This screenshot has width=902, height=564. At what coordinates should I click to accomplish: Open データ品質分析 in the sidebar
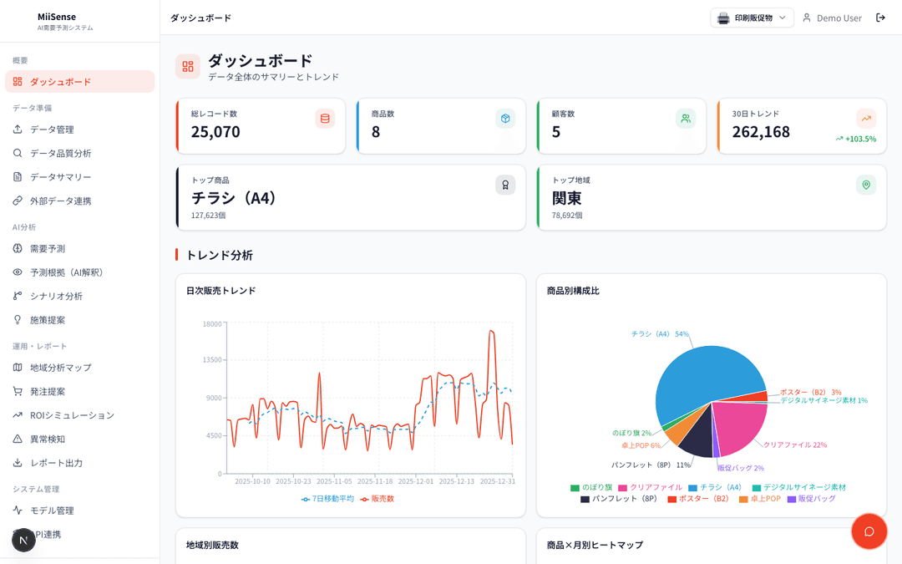[80, 153]
